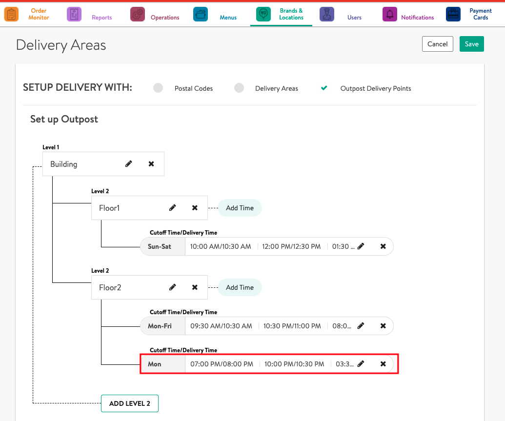Screen dimensions: 505x421
Task: Remove Floor2 using its X icon
Action: click(x=195, y=287)
